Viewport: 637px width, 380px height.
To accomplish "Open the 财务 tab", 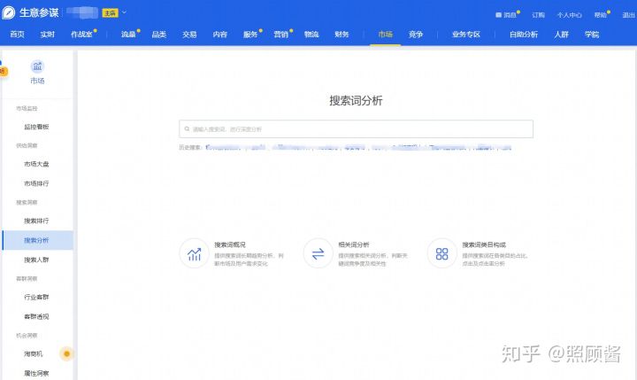I will [x=342, y=35].
